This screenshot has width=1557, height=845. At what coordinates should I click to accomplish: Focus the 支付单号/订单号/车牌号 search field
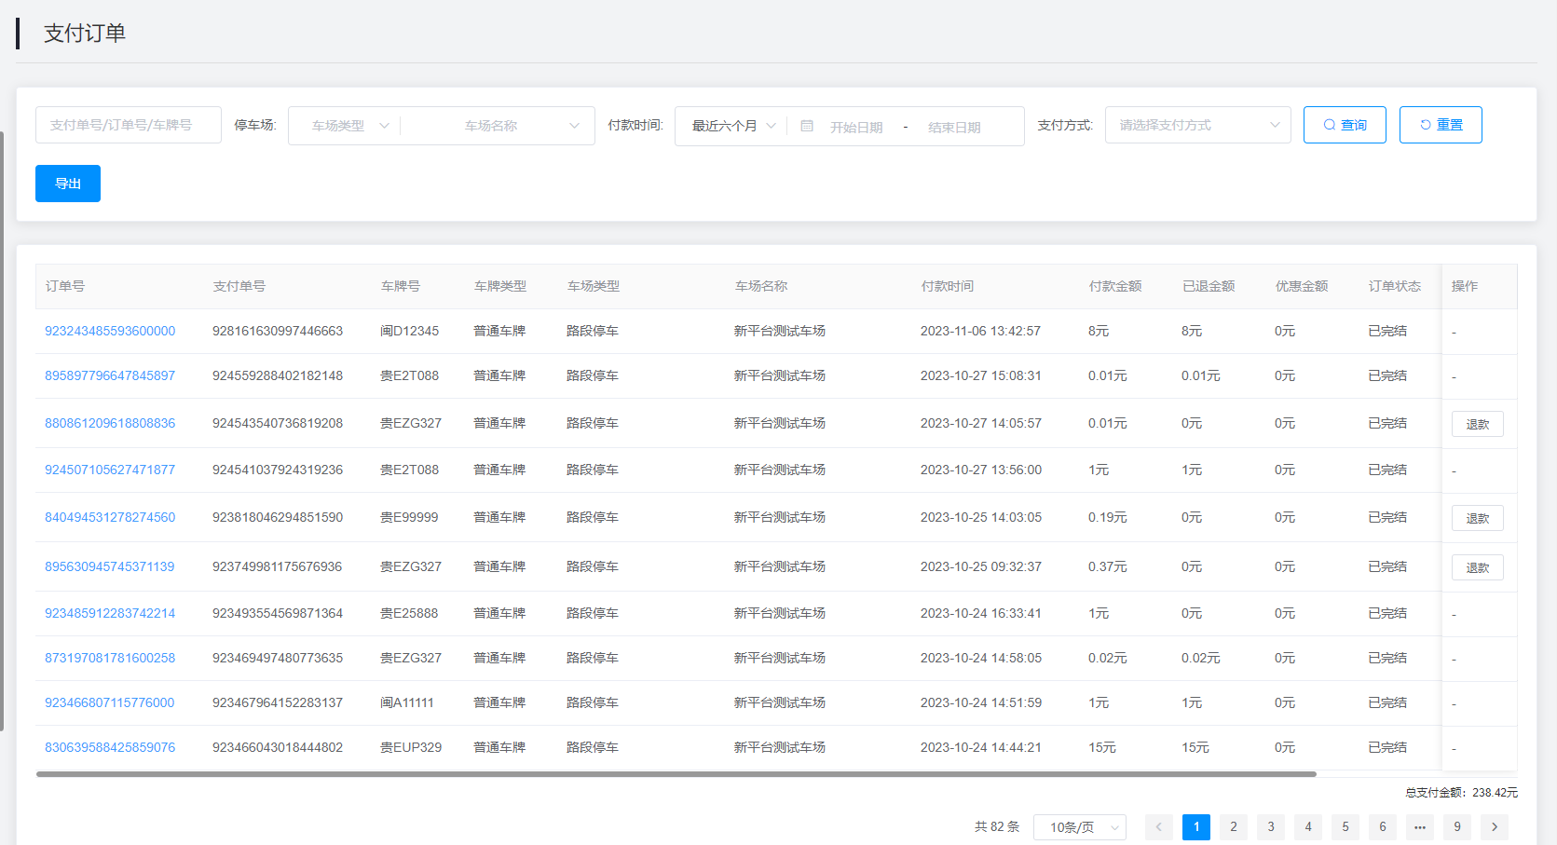129,125
